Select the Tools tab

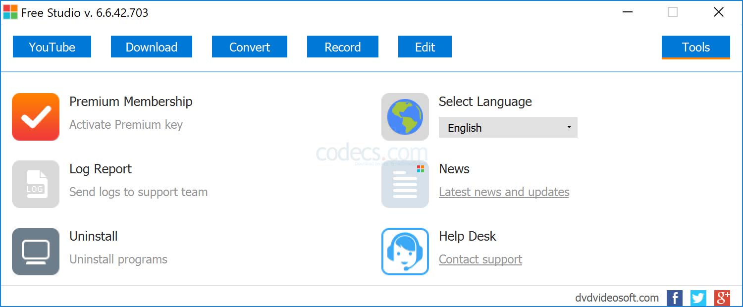696,47
